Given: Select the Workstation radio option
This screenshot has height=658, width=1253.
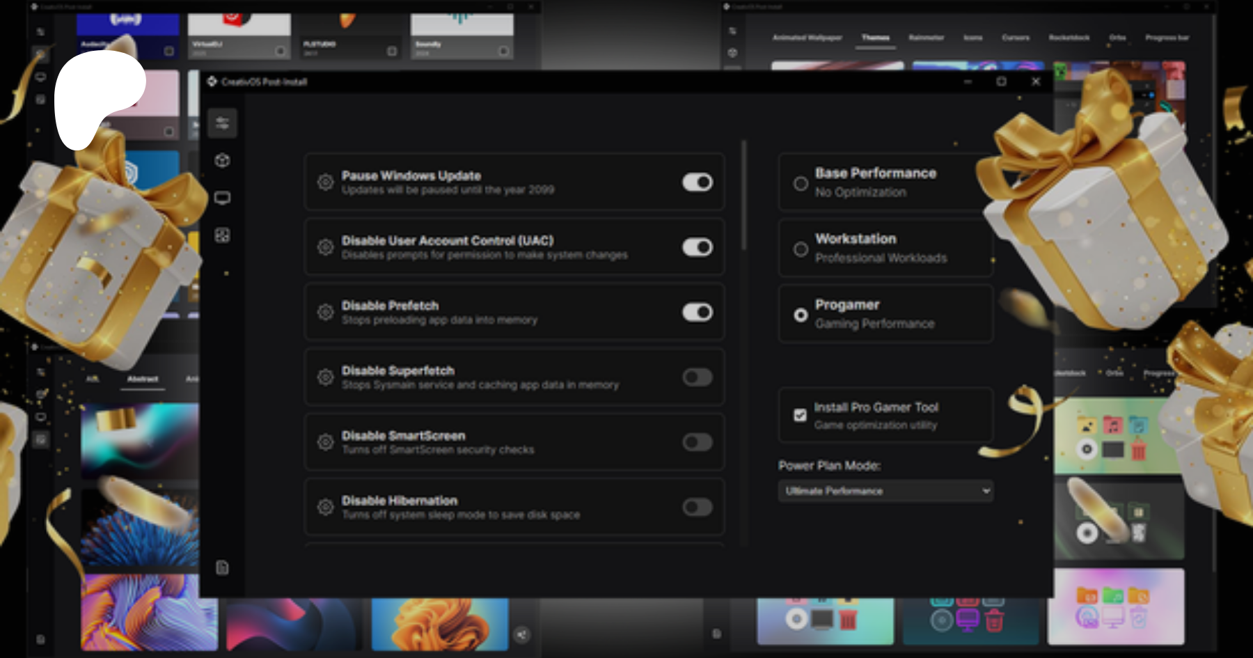Looking at the screenshot, I should [801, 249].
